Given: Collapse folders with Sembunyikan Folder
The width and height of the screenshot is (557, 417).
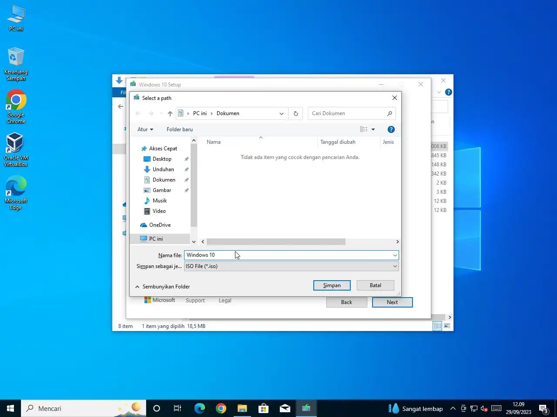Looking at the screenshot, I should click(x=162, y=287).
